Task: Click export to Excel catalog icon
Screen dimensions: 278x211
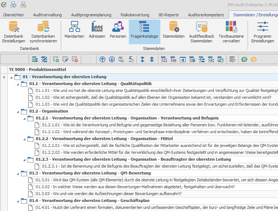Action: coord(220,59)
